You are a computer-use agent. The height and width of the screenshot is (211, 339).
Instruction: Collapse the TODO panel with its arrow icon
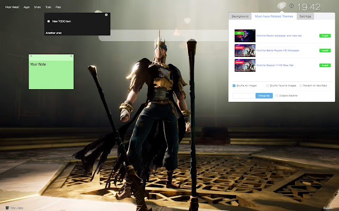(x=106, y=15)
